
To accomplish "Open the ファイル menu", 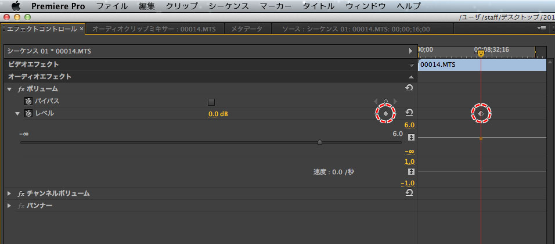I will pos(112,6).
